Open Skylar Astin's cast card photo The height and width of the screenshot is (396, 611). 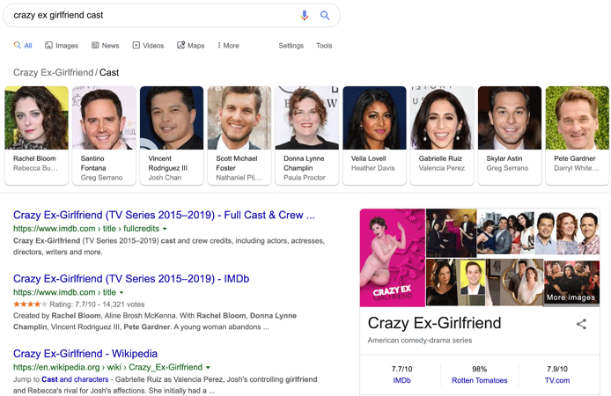510,118
